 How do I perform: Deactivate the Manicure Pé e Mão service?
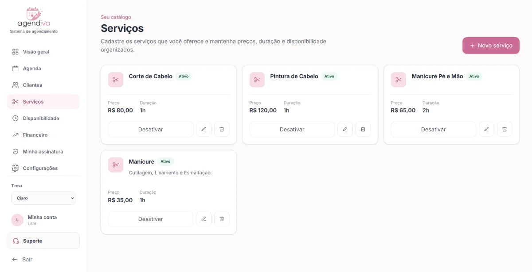click(434, 129)
